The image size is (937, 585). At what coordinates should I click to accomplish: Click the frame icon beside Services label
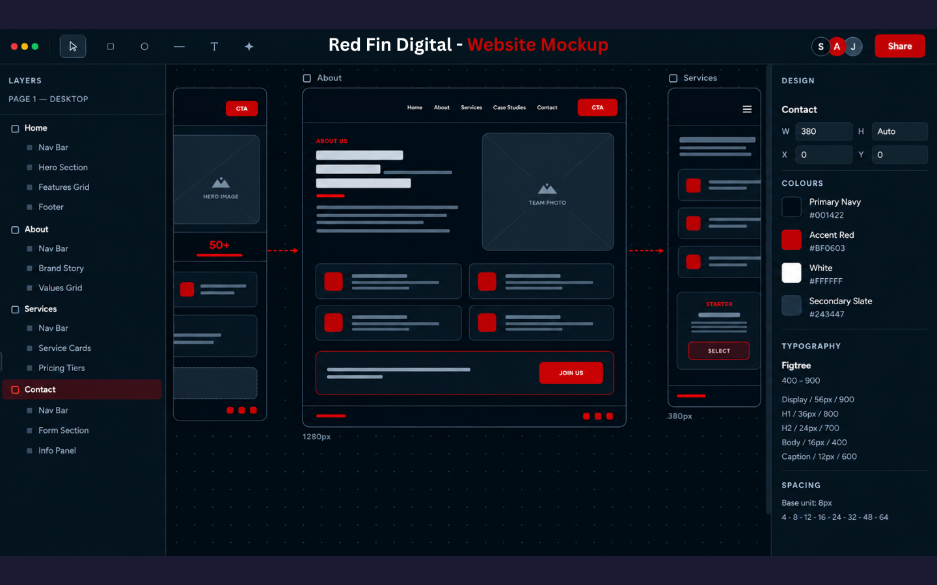tap(673, 78)
